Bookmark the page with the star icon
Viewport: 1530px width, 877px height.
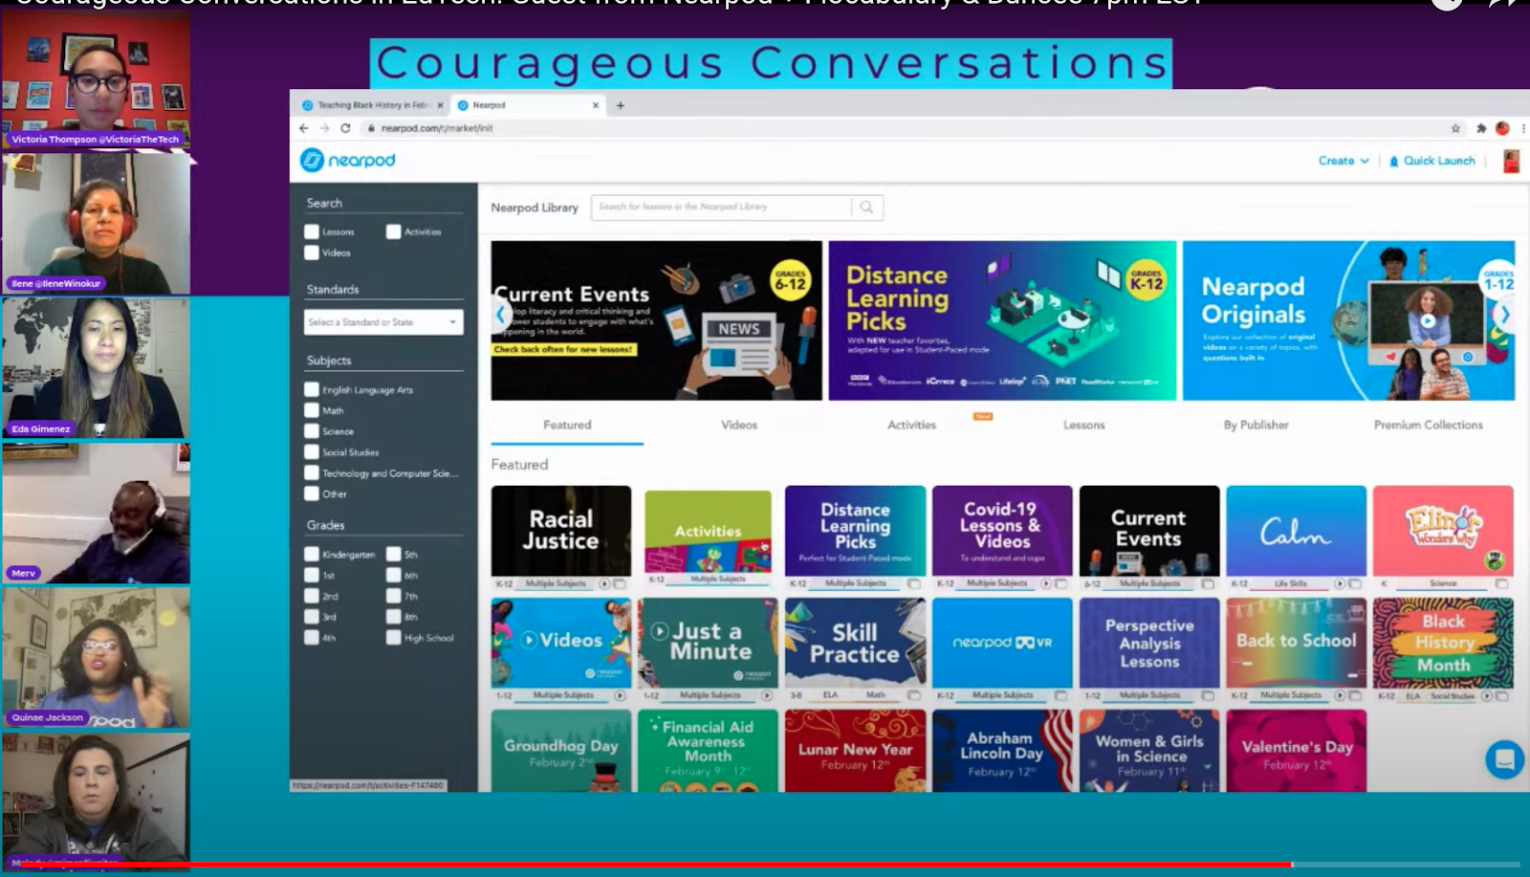(x=1455, y=128)
